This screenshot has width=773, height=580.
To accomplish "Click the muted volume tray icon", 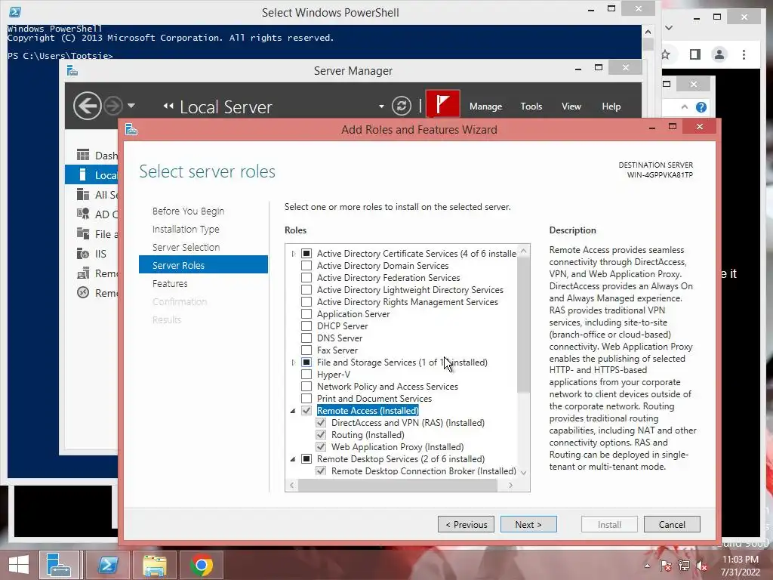I will point(702,566).
